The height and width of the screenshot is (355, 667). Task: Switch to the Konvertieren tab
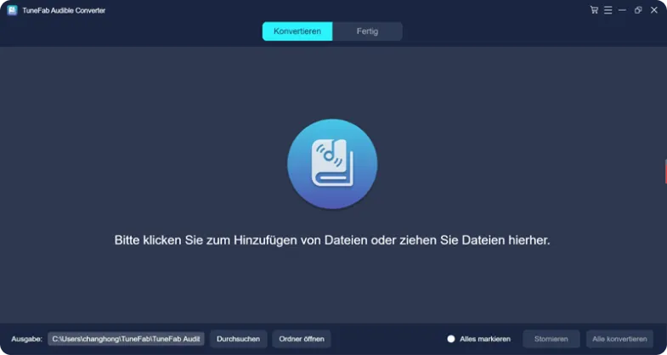297,31
